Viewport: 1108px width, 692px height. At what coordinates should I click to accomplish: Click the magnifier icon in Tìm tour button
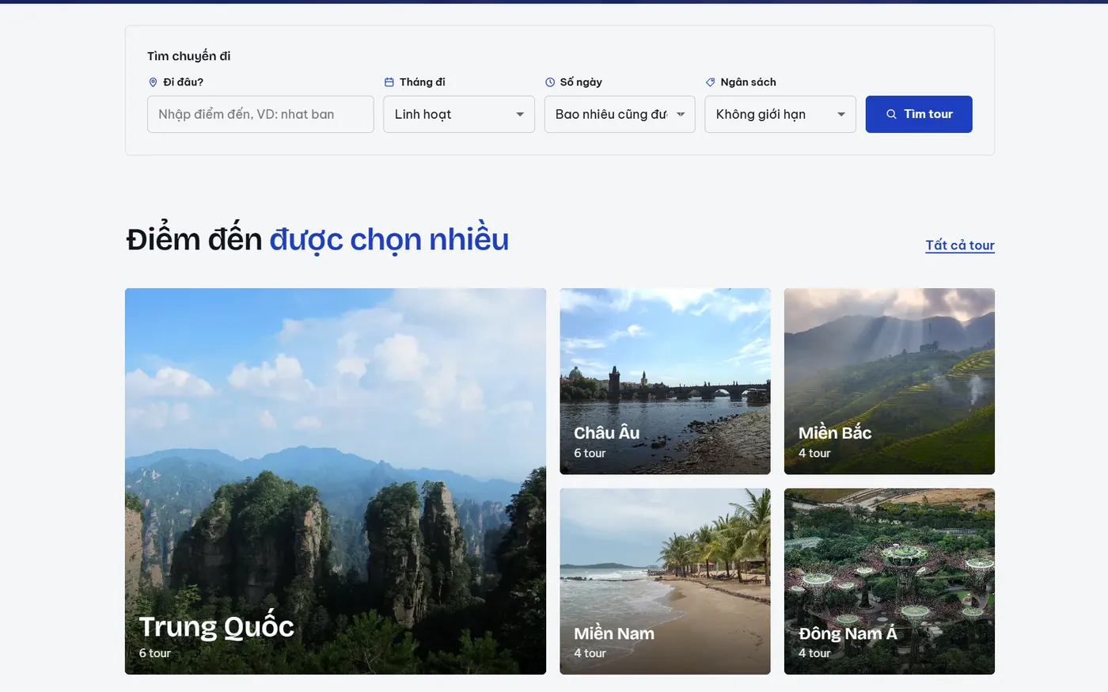(891, 114)
